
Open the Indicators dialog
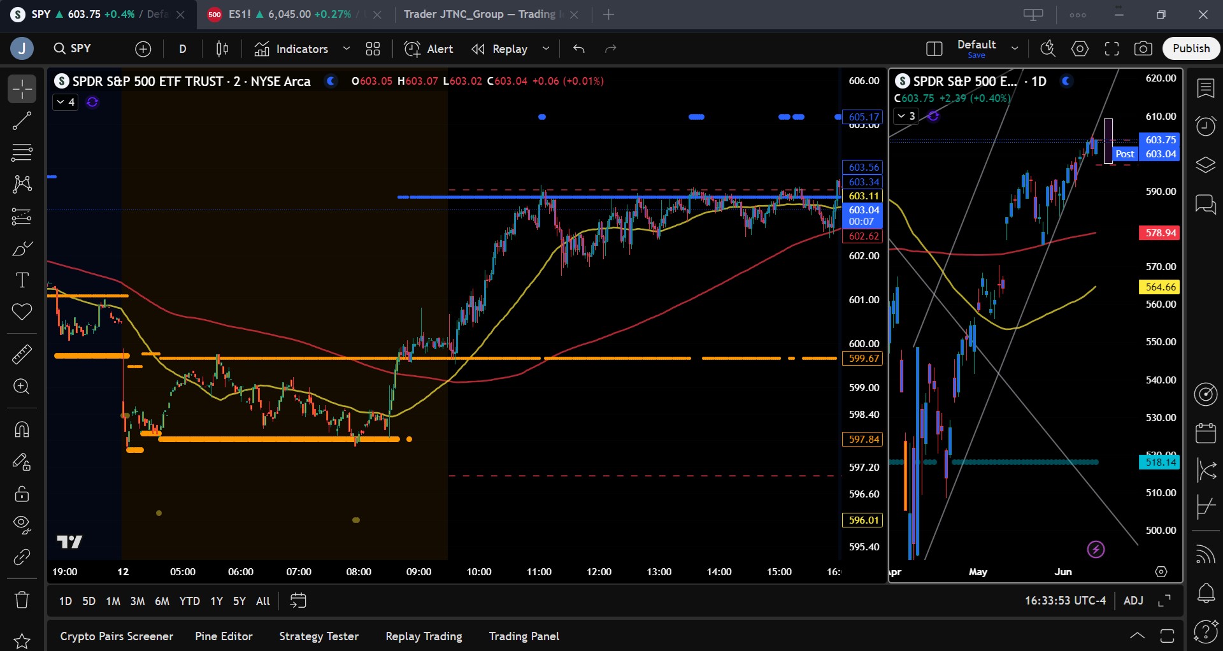tap(291, 49)
